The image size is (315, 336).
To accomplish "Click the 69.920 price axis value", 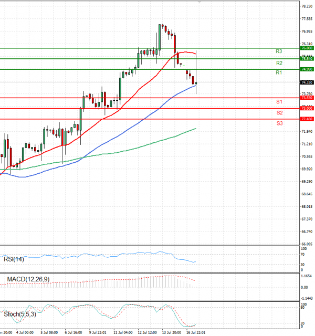I will tap(307, 169).
